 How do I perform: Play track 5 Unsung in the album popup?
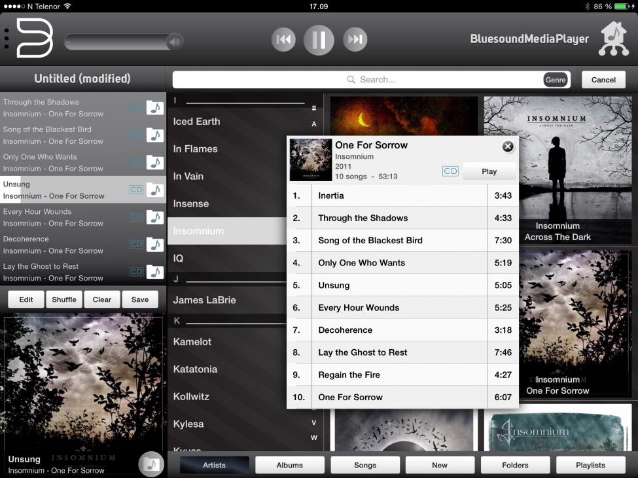pyautogui.click(x=403, y=285)
